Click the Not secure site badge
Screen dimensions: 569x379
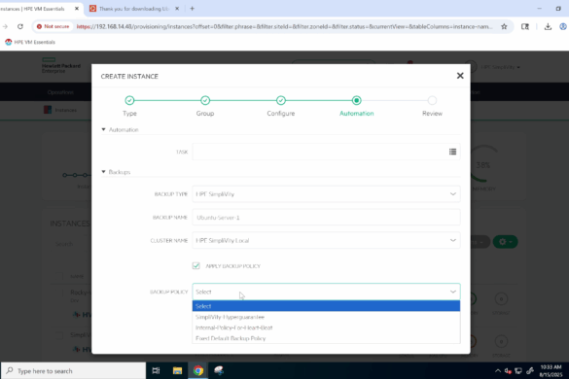(53, 26)
